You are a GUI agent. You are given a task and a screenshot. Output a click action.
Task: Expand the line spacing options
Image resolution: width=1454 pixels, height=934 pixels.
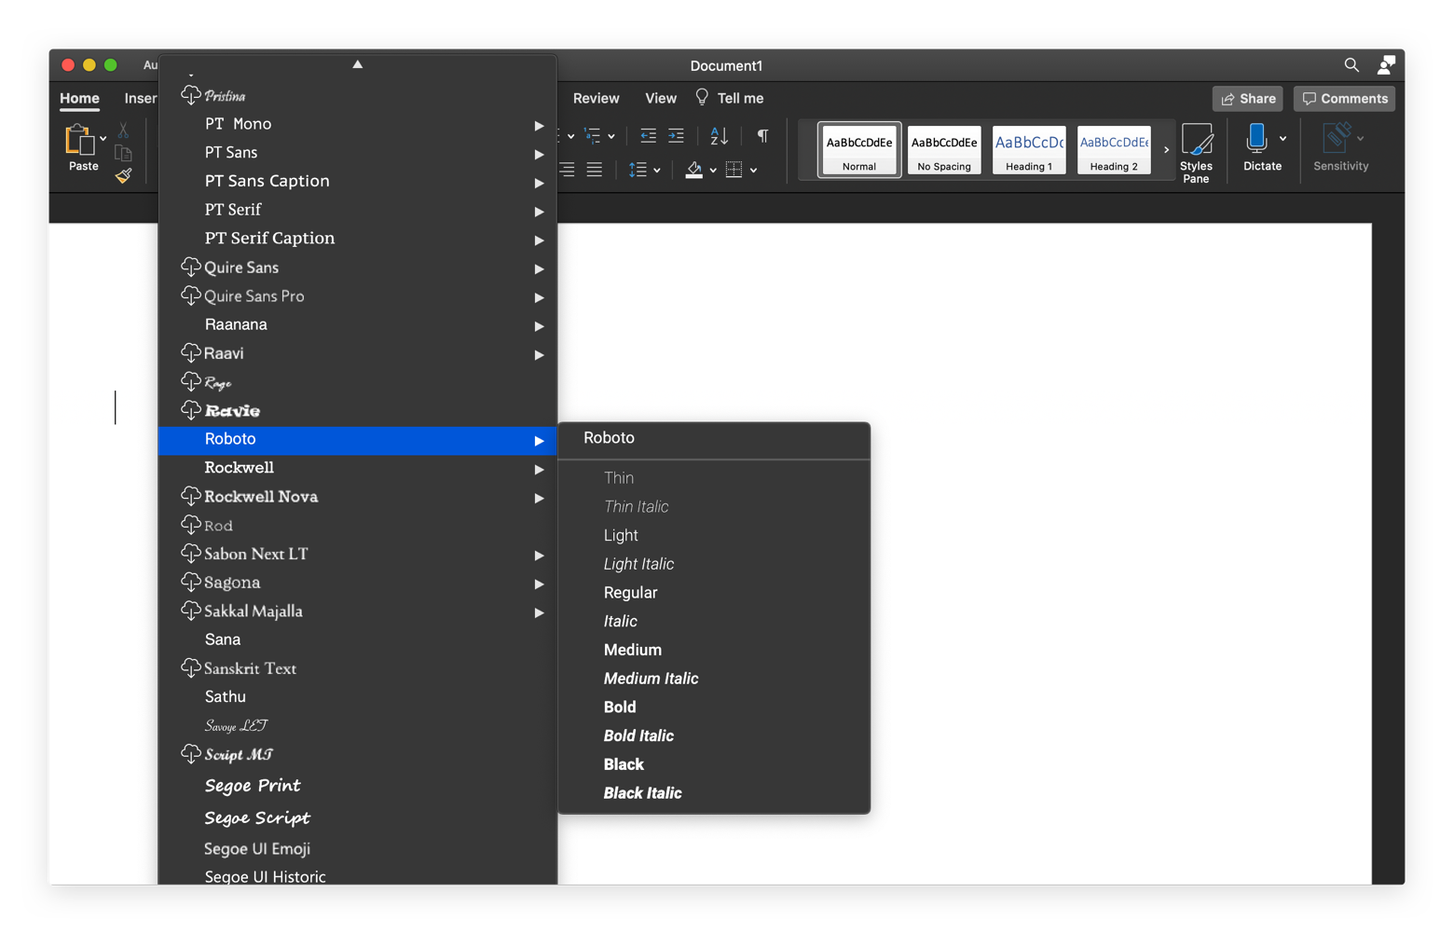point(658,170)
